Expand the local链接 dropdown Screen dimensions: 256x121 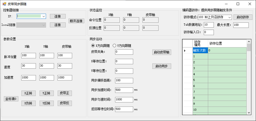[x=44, y=25]
